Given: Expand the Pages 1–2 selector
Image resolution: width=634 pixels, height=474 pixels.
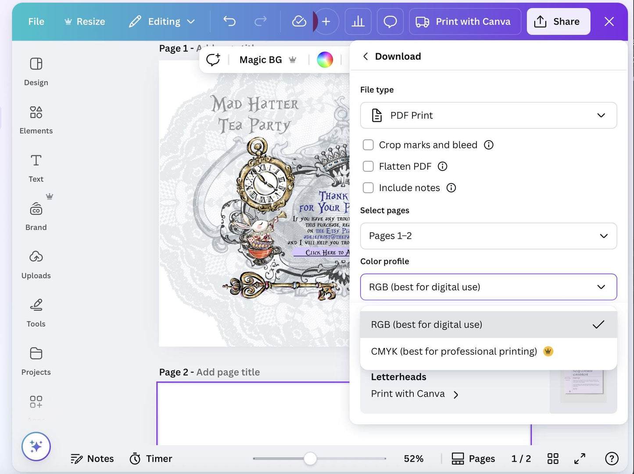Looking at the screenshot, I should [488, 236].
